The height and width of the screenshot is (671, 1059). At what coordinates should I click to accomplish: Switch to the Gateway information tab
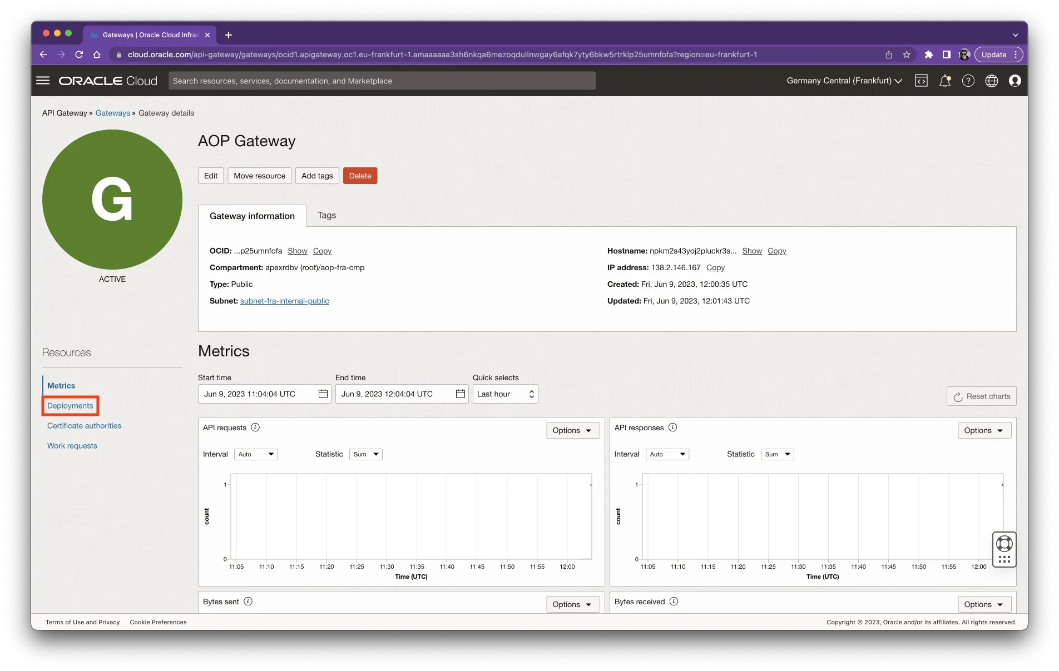(x=252, y=216)
